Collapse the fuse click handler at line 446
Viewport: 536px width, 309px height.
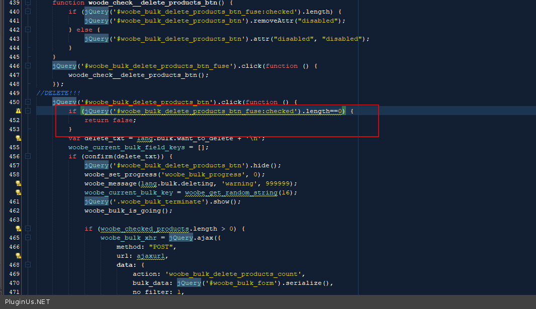(x=28, y=66)
